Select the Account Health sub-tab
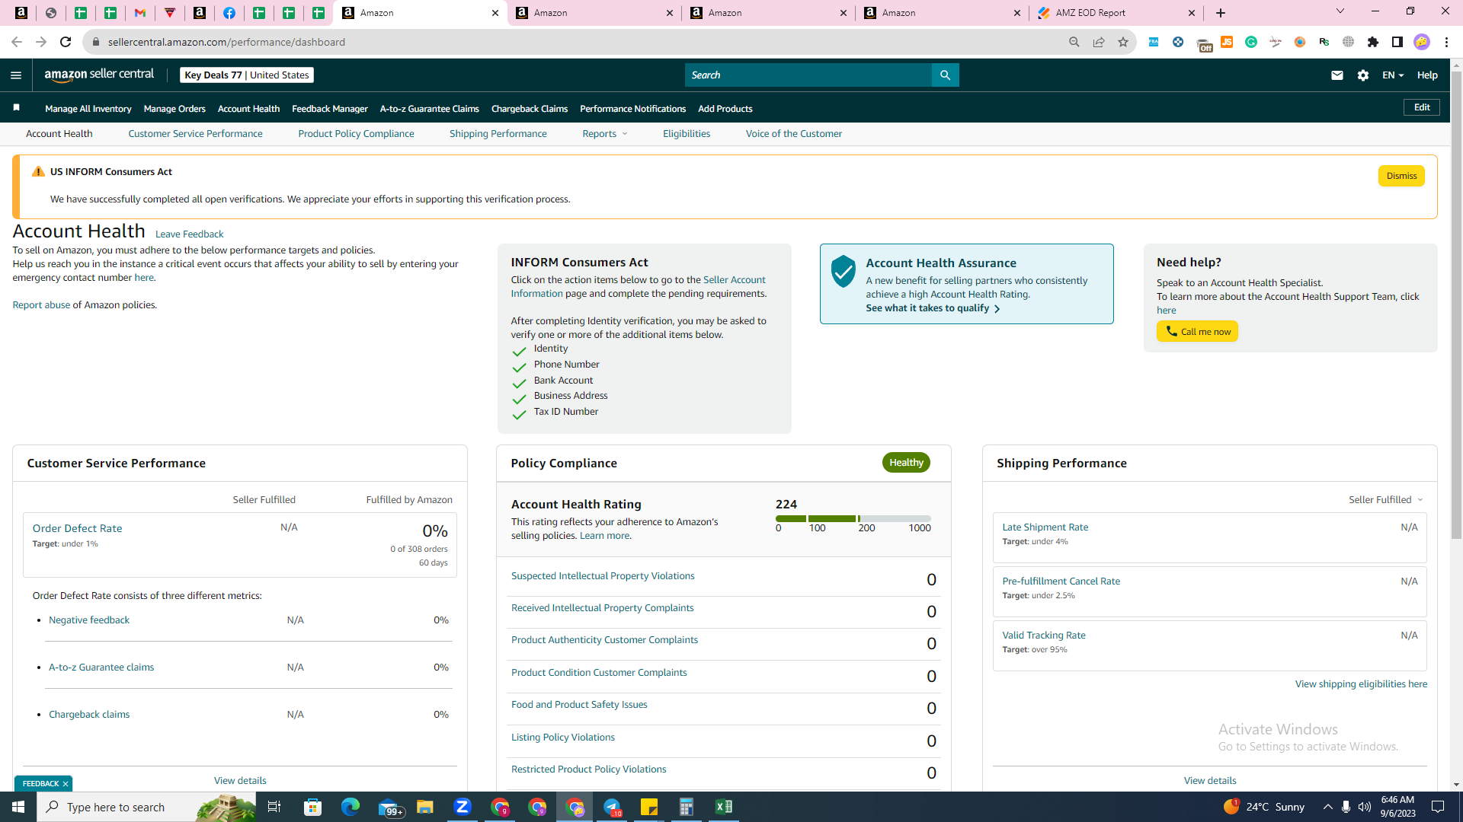The image size is (1463, 822). [59, 134]
